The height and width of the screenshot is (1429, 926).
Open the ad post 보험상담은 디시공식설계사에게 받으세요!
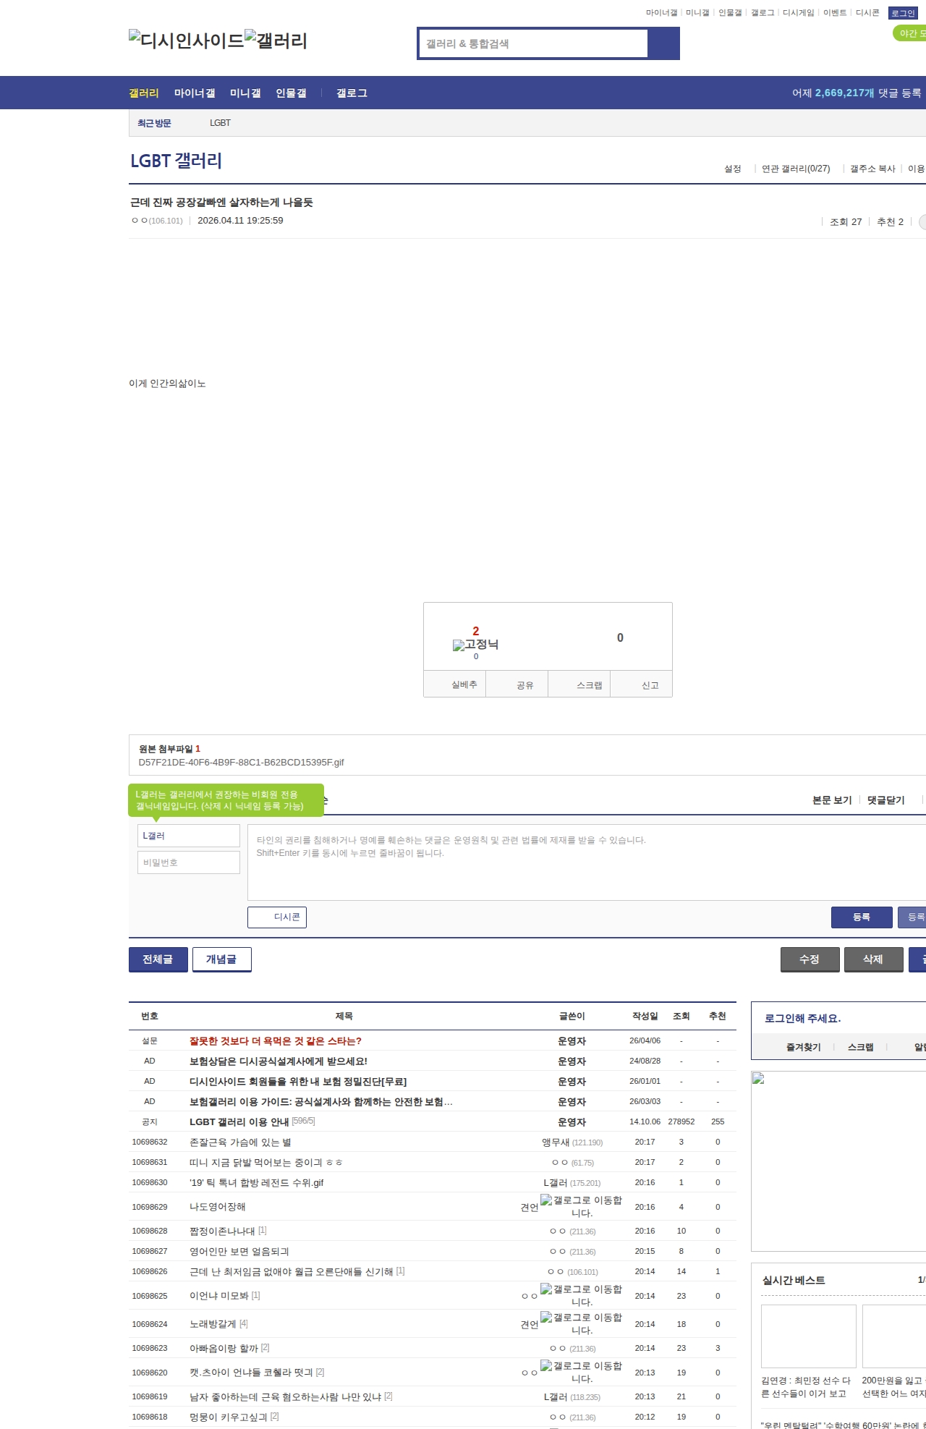tap(279, 1061)
